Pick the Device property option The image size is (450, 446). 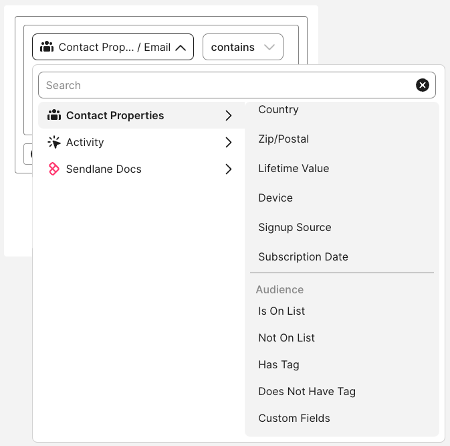[x=275, y=198]
